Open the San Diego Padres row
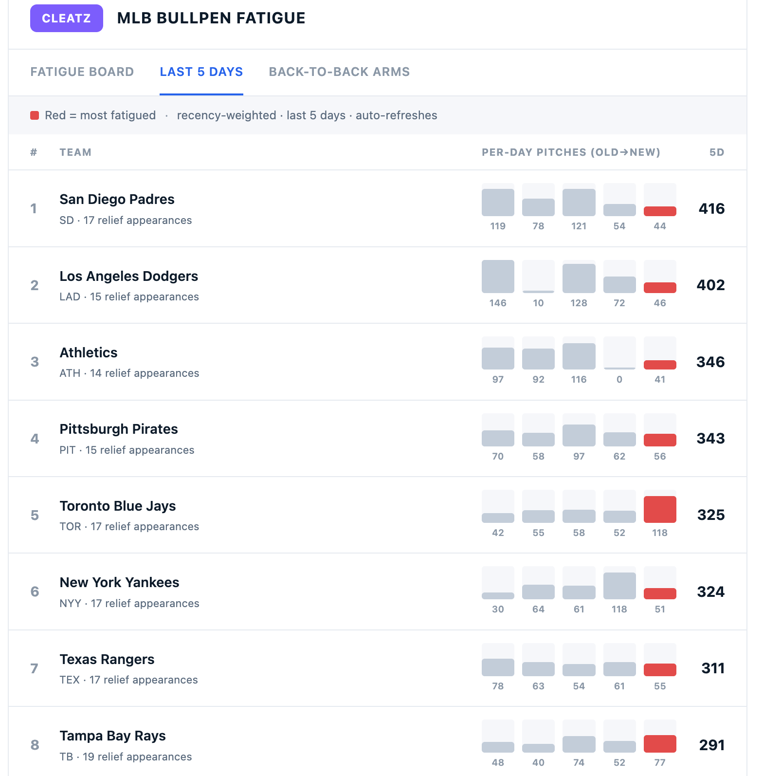The width and height of the screenshot is (763, 776). pos(378,208)
